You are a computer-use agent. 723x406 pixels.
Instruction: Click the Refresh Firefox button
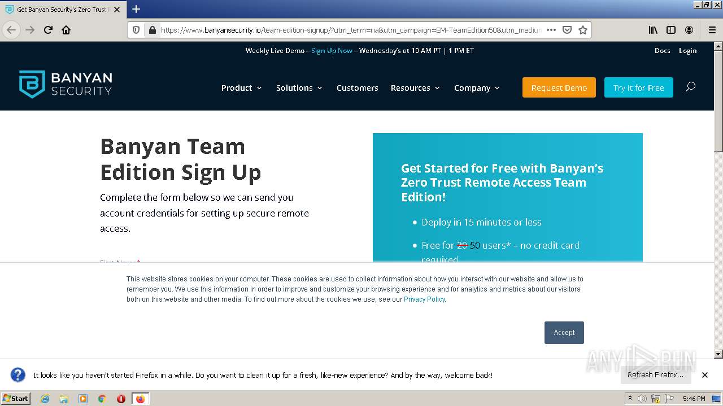click(x=655, y=375)
